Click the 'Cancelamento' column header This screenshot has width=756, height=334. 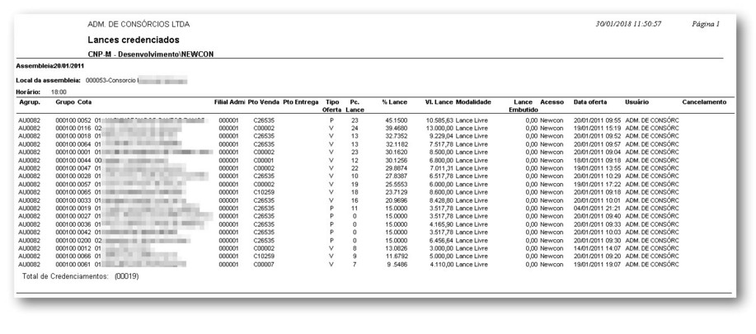point(704,102)
